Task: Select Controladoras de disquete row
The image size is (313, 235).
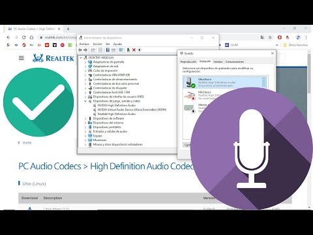Action: [110, 88]
